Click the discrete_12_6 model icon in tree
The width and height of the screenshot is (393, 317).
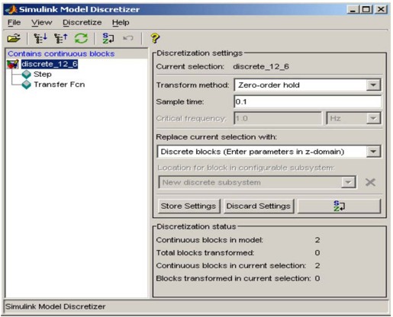click(13, 64)
